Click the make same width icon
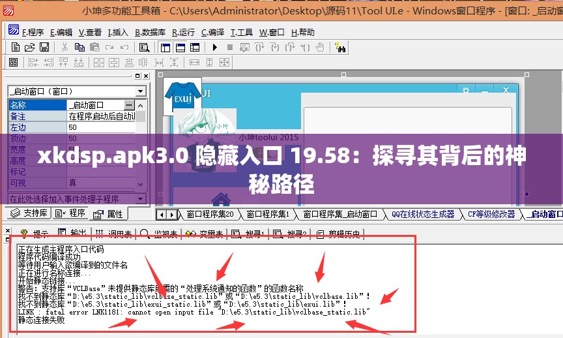This screenshot has height=338, width=563. 194,62
